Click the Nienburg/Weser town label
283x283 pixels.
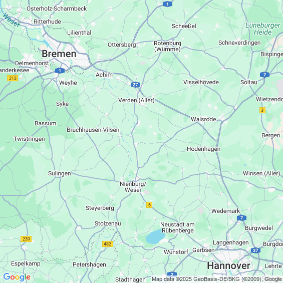(x=133, y=187)
